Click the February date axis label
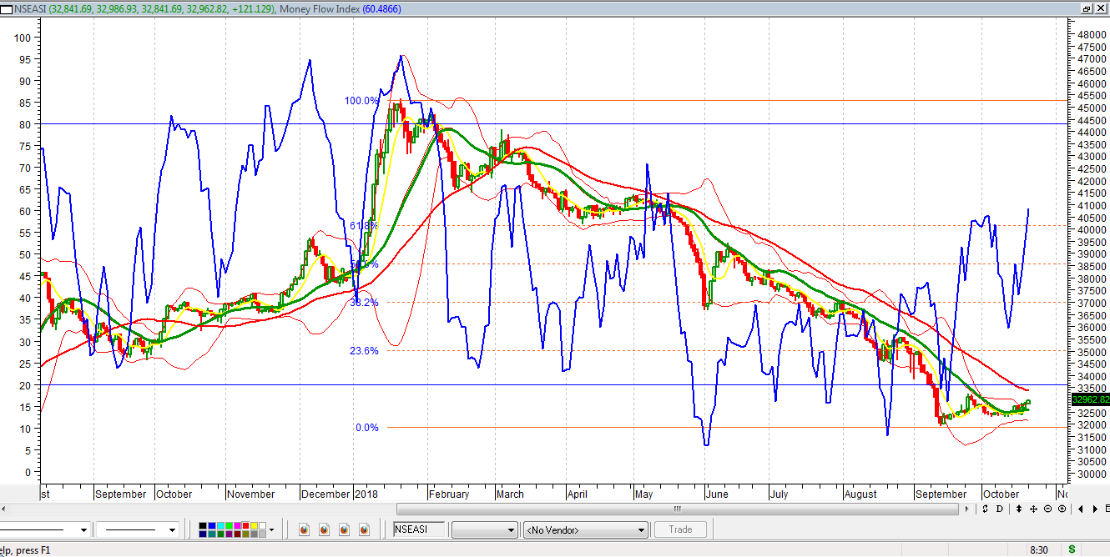Screen dimensions: 1110x557 click(x=450, y=494)
